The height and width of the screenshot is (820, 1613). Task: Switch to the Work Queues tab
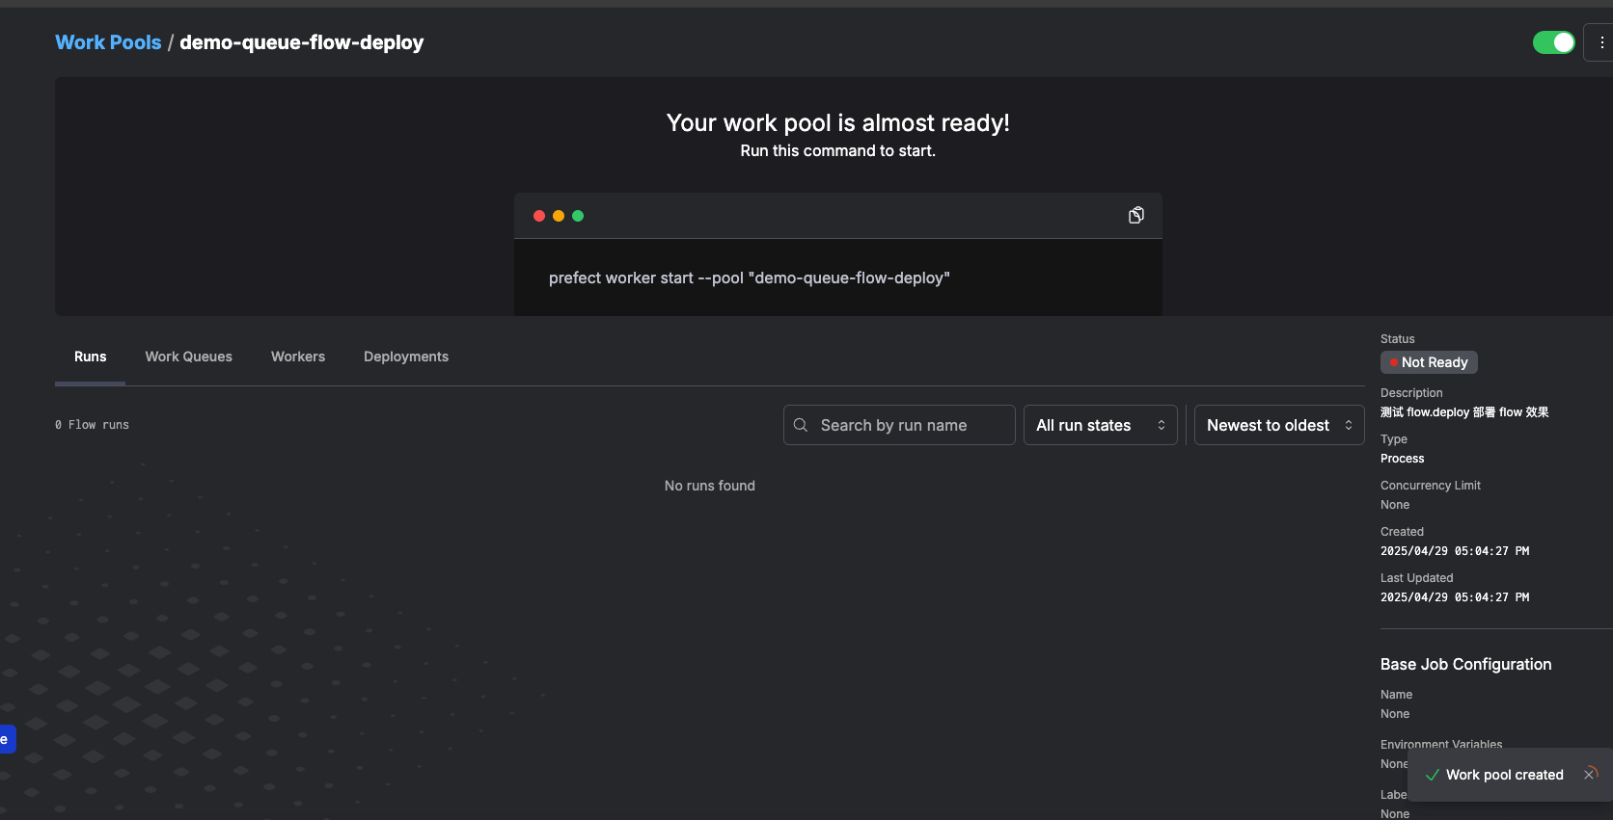[189, 357]
